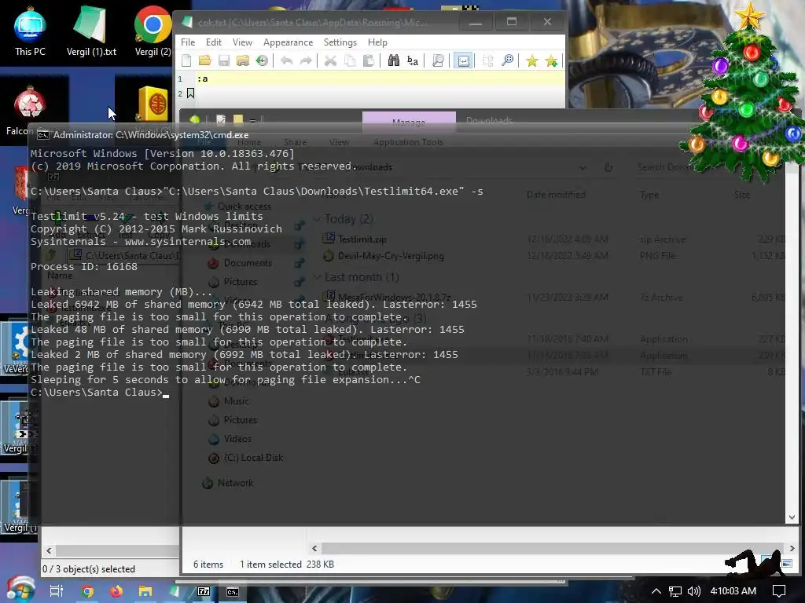
Task: Open the View menu in Notepad
Action: point(242,42)
